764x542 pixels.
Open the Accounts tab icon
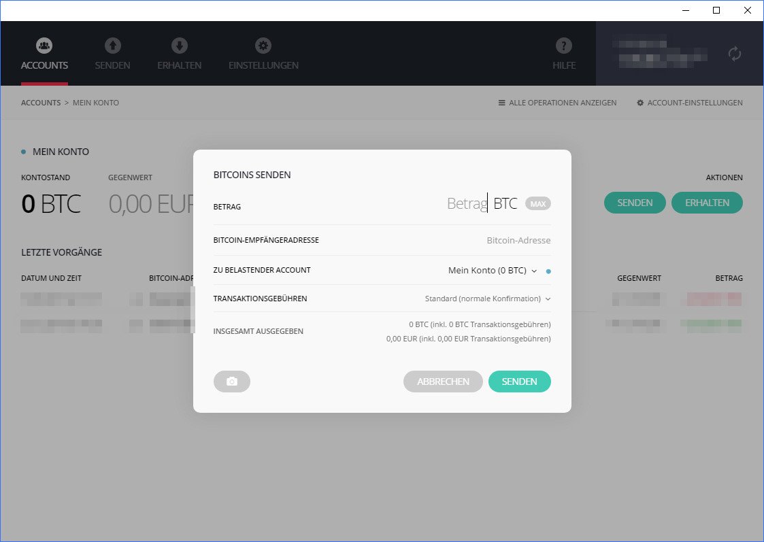(44, 46)
